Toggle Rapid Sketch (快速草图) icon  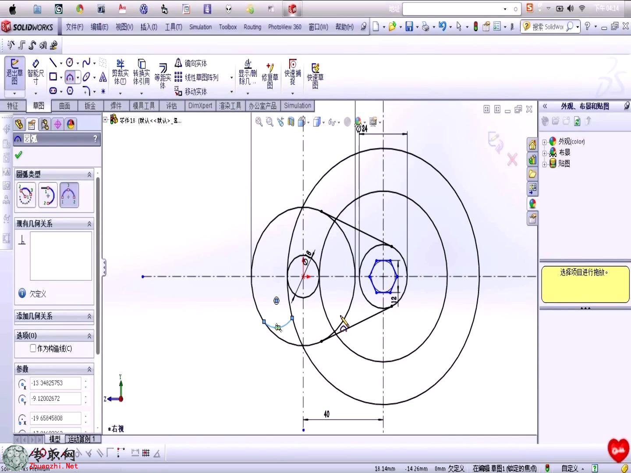[315, 75]
